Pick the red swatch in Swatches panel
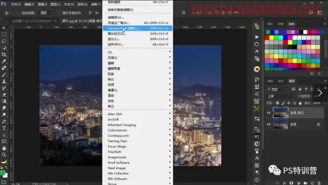 click(267, 38)
